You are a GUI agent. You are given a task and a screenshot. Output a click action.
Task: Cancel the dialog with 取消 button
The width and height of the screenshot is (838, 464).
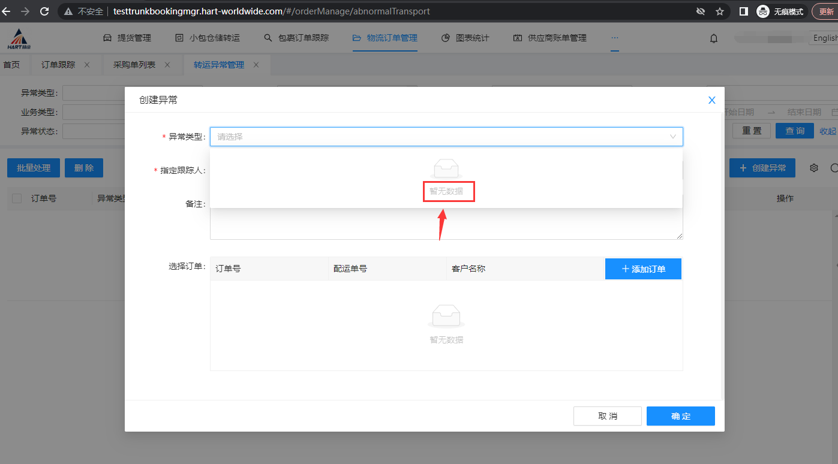point(607,416)
